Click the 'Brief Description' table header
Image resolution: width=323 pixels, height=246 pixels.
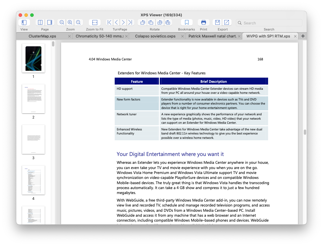point(213,81)
